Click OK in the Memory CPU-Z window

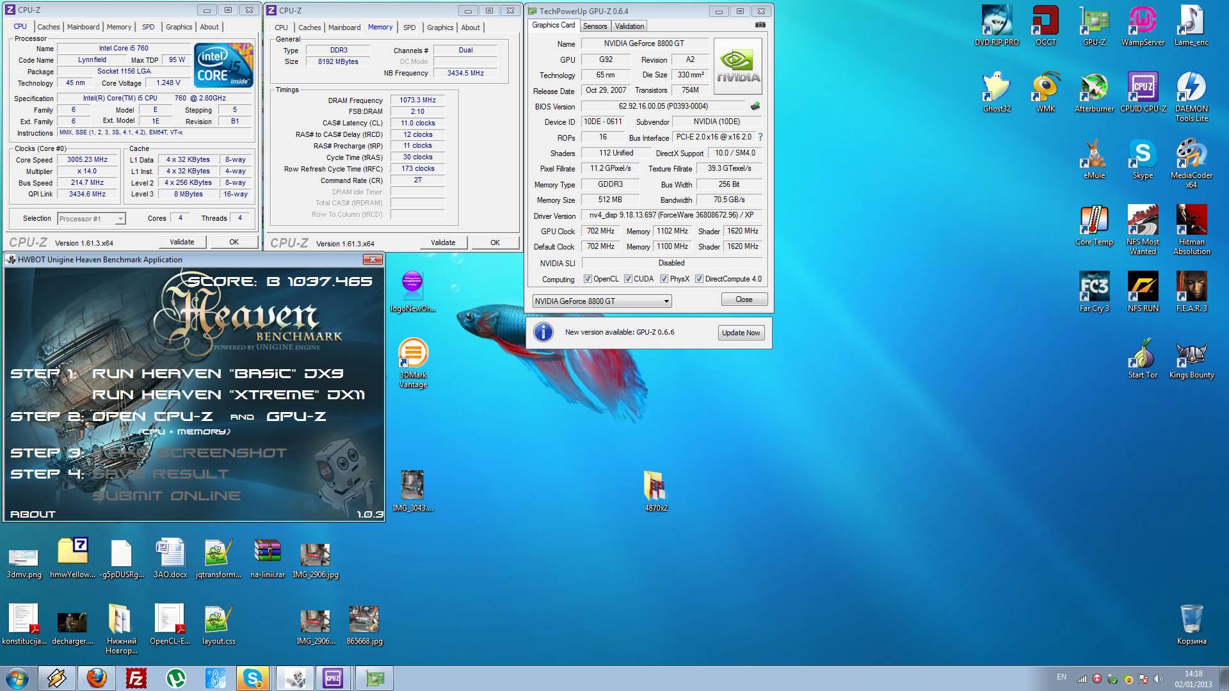click(x=495, y=242)
